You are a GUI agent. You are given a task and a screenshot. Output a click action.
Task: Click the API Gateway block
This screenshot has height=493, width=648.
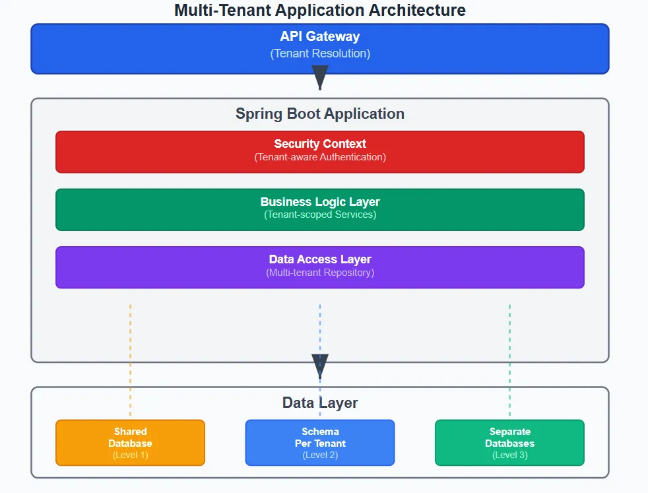319,48
